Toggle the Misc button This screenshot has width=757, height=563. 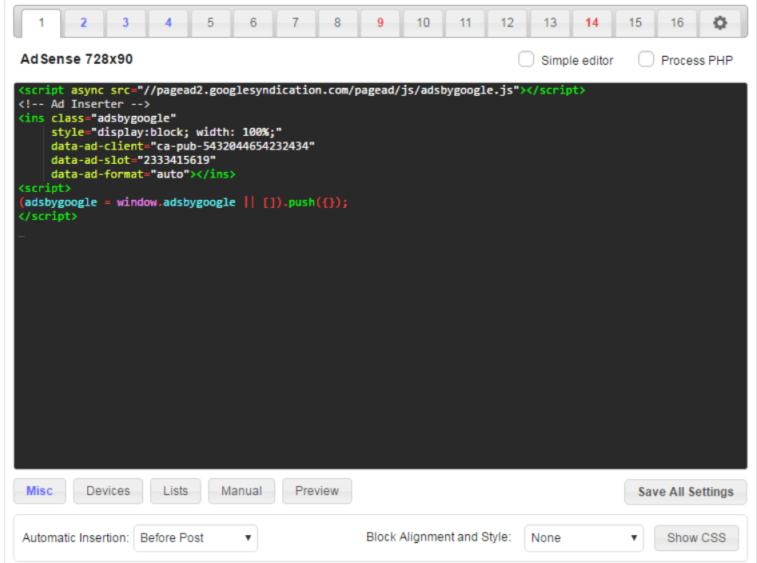coord(40,491)
